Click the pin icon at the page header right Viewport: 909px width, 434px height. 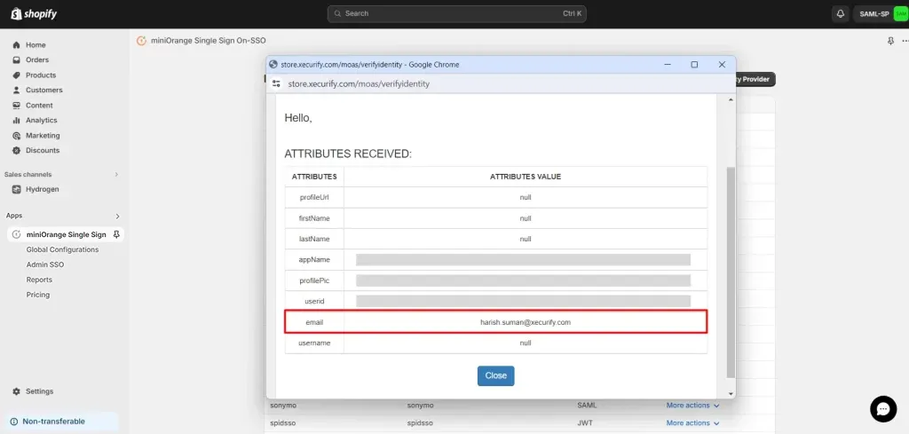point(891,41)
